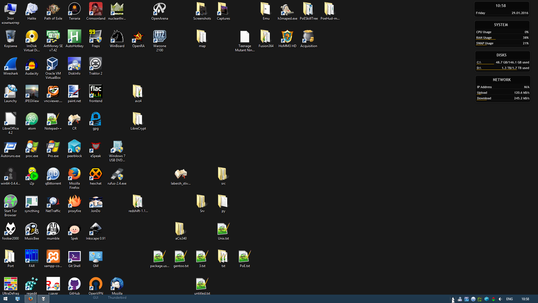
Task: Switch the ENG input language indicator
Action: pyautogui.click(x=509, y=299)
